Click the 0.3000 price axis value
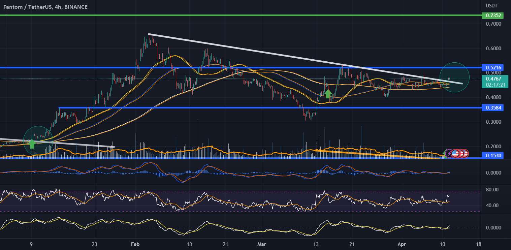511x250 pixels. 493,122
